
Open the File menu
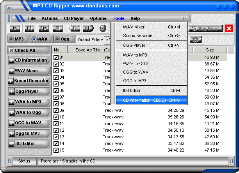(x=32, y=18)
